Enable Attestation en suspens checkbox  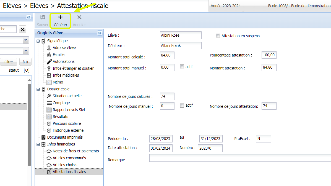[x=218, y=36]
